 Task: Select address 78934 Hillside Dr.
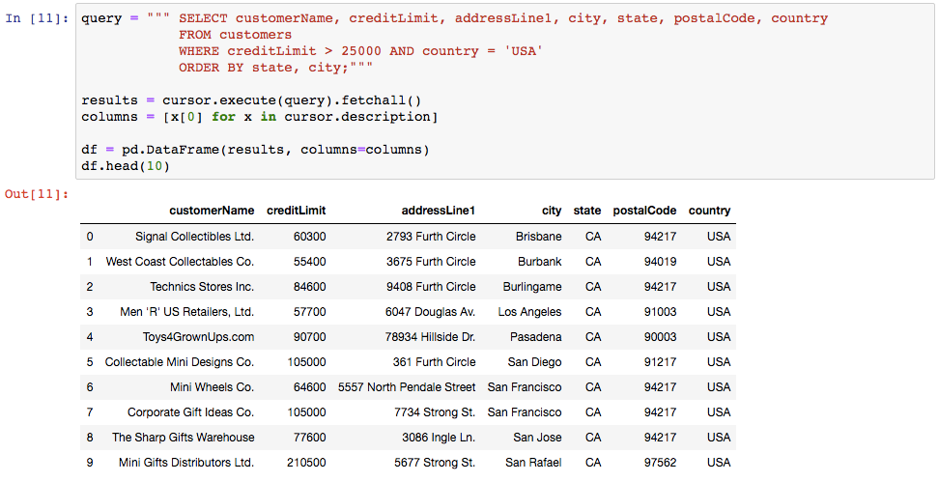pyautogui.click(x=431, y=337)
